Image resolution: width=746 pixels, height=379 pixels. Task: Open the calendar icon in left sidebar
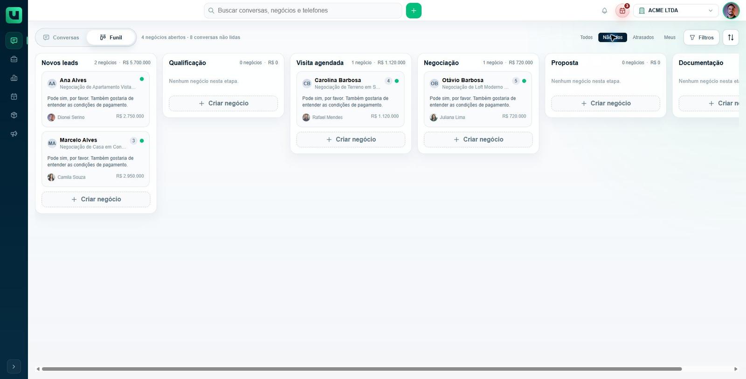point(14,96)
